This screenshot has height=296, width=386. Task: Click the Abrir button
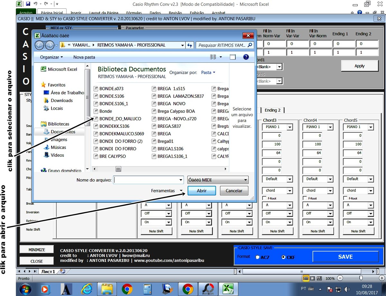tap(202, 190)
